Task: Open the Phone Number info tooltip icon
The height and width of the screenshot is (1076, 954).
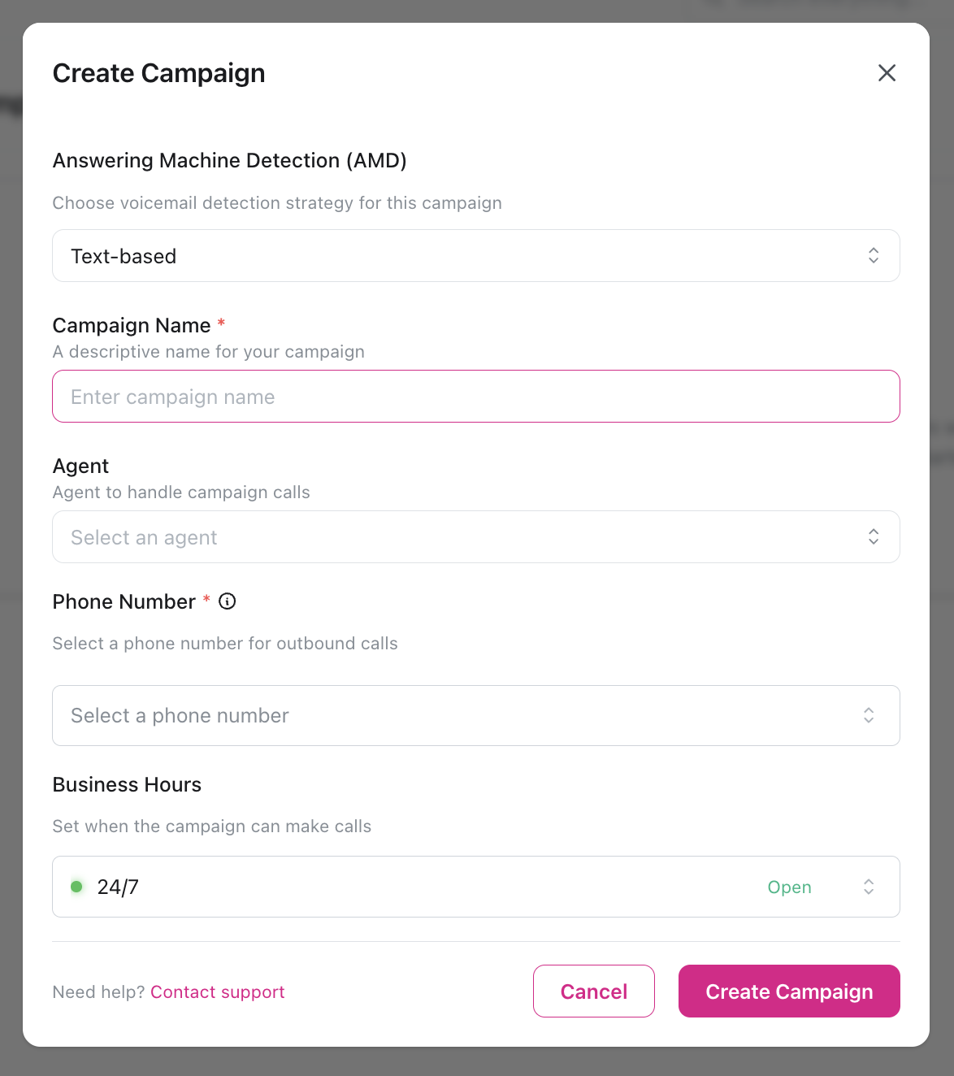Action: click(x=228, y=601)
